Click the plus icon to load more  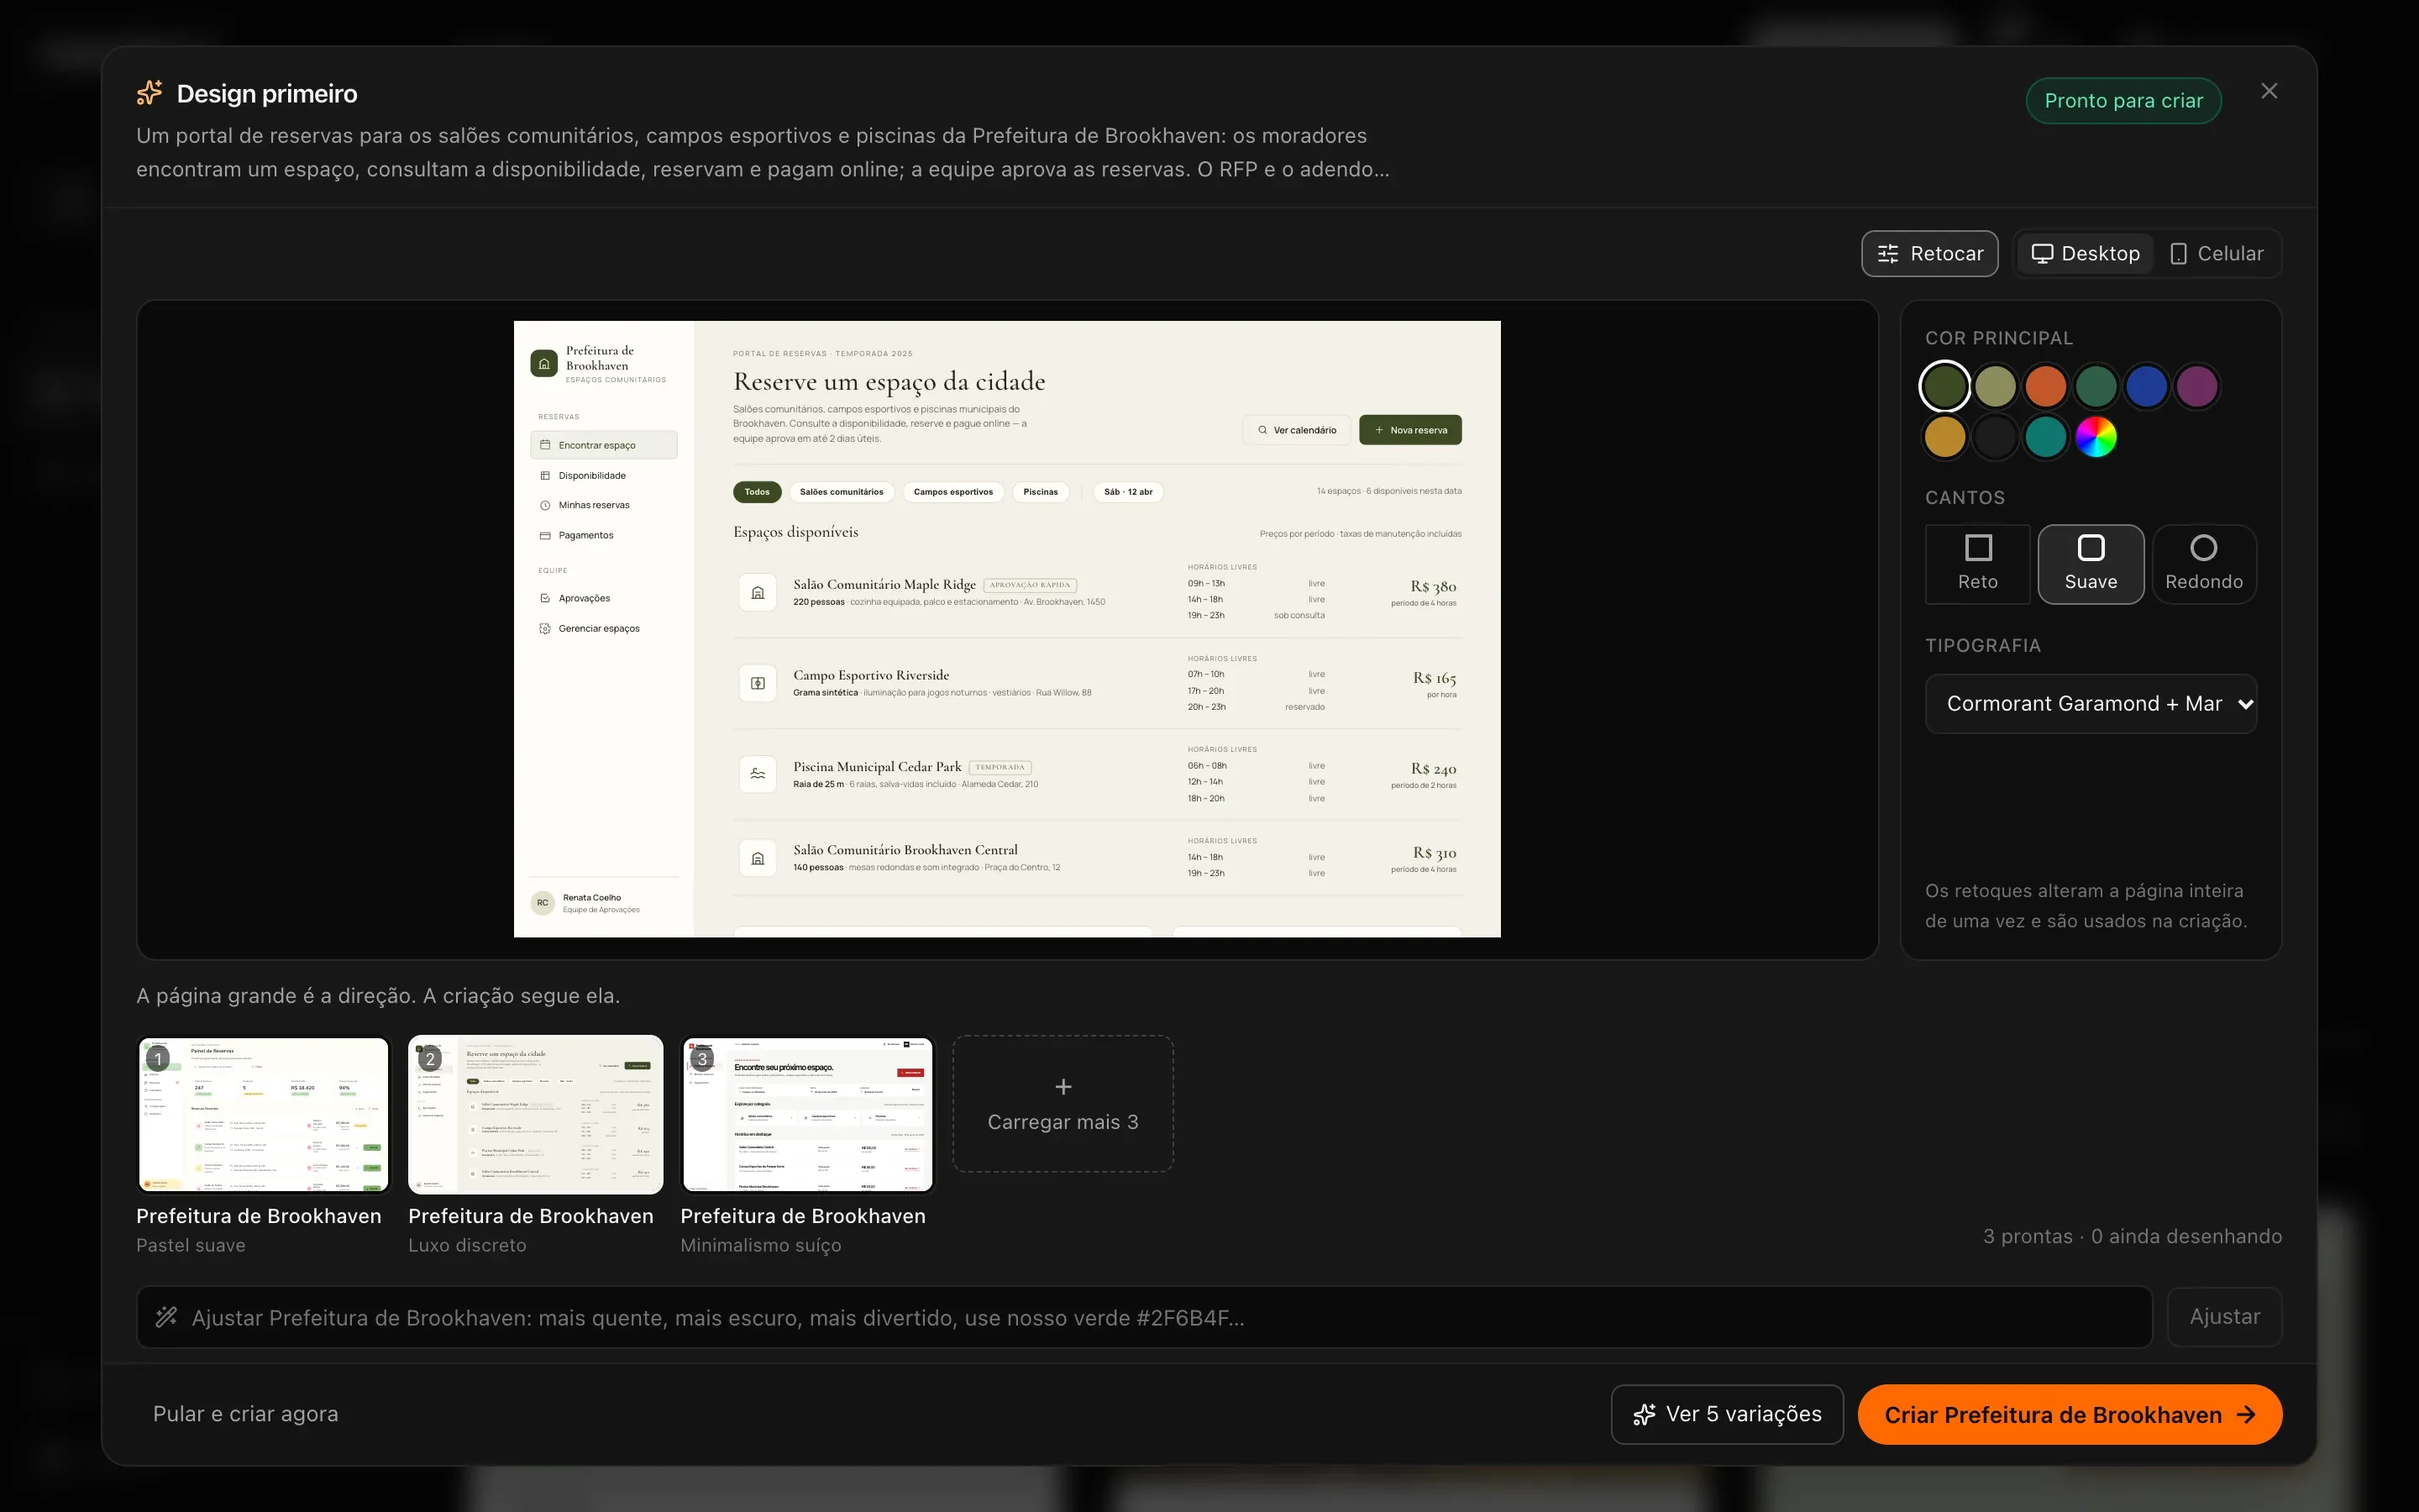click(x=1063, y=1086)
